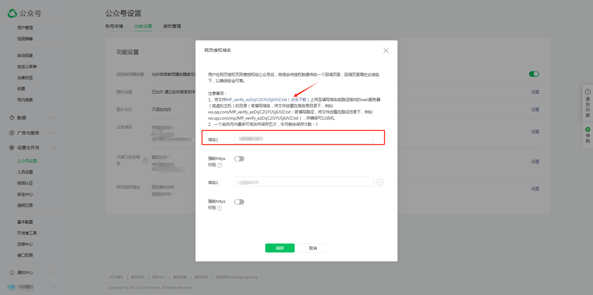Click the 通知中心 sidebar label
593x295 pixels.
[x=25, y=272]
